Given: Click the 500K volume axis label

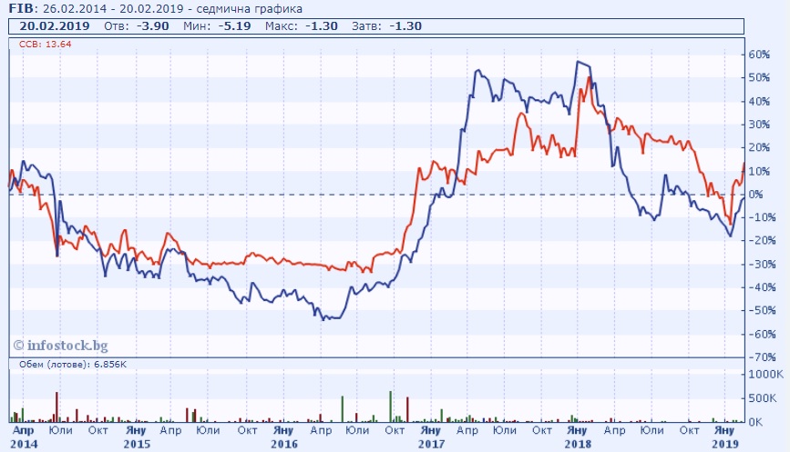Looking at the screenshot, I should point(763,398).
